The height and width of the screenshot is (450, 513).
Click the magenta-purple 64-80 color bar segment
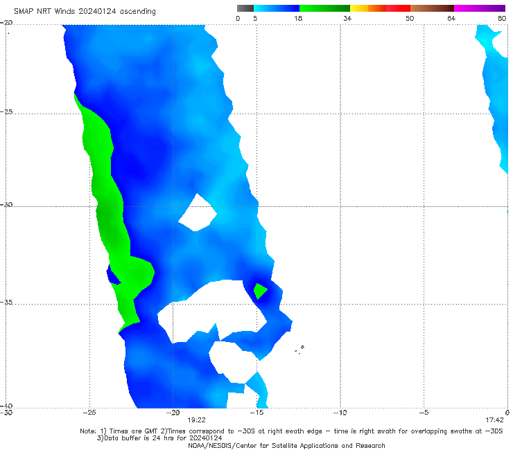coord(480,8)
